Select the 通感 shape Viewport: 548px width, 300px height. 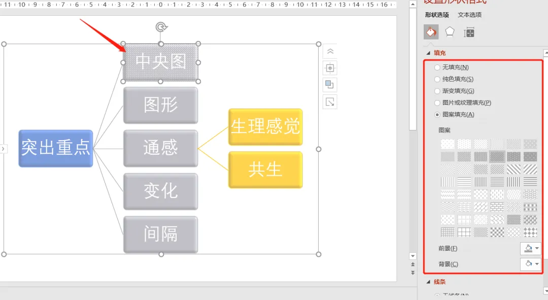click(x=161, y=148)
